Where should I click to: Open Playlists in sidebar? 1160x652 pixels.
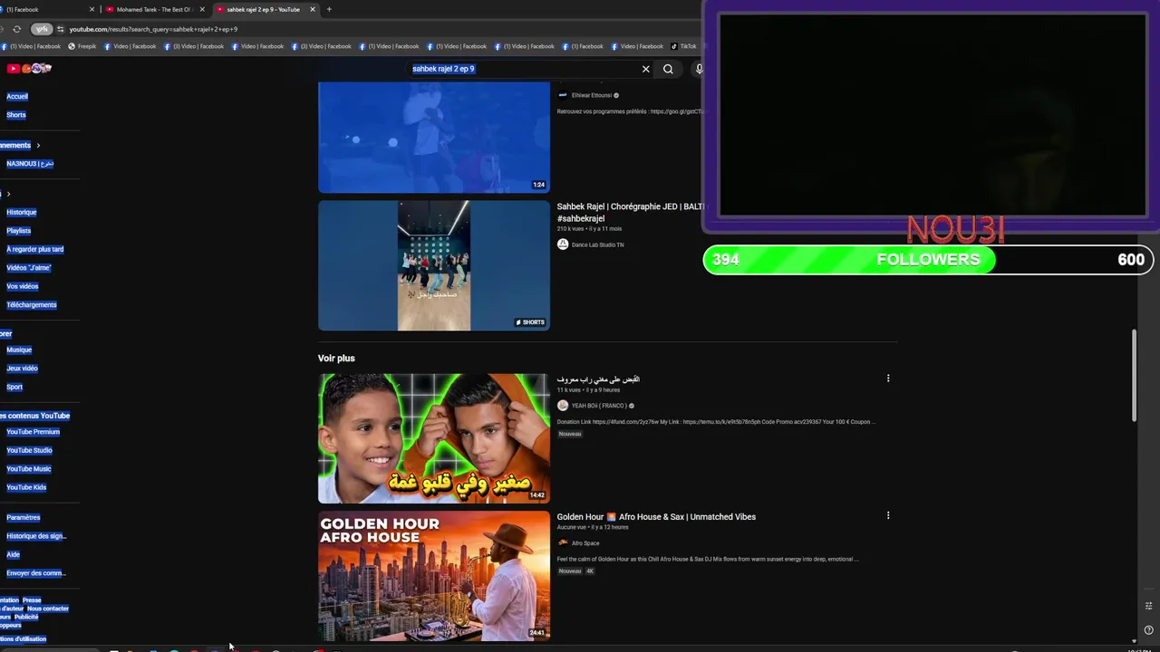(19, 231)
